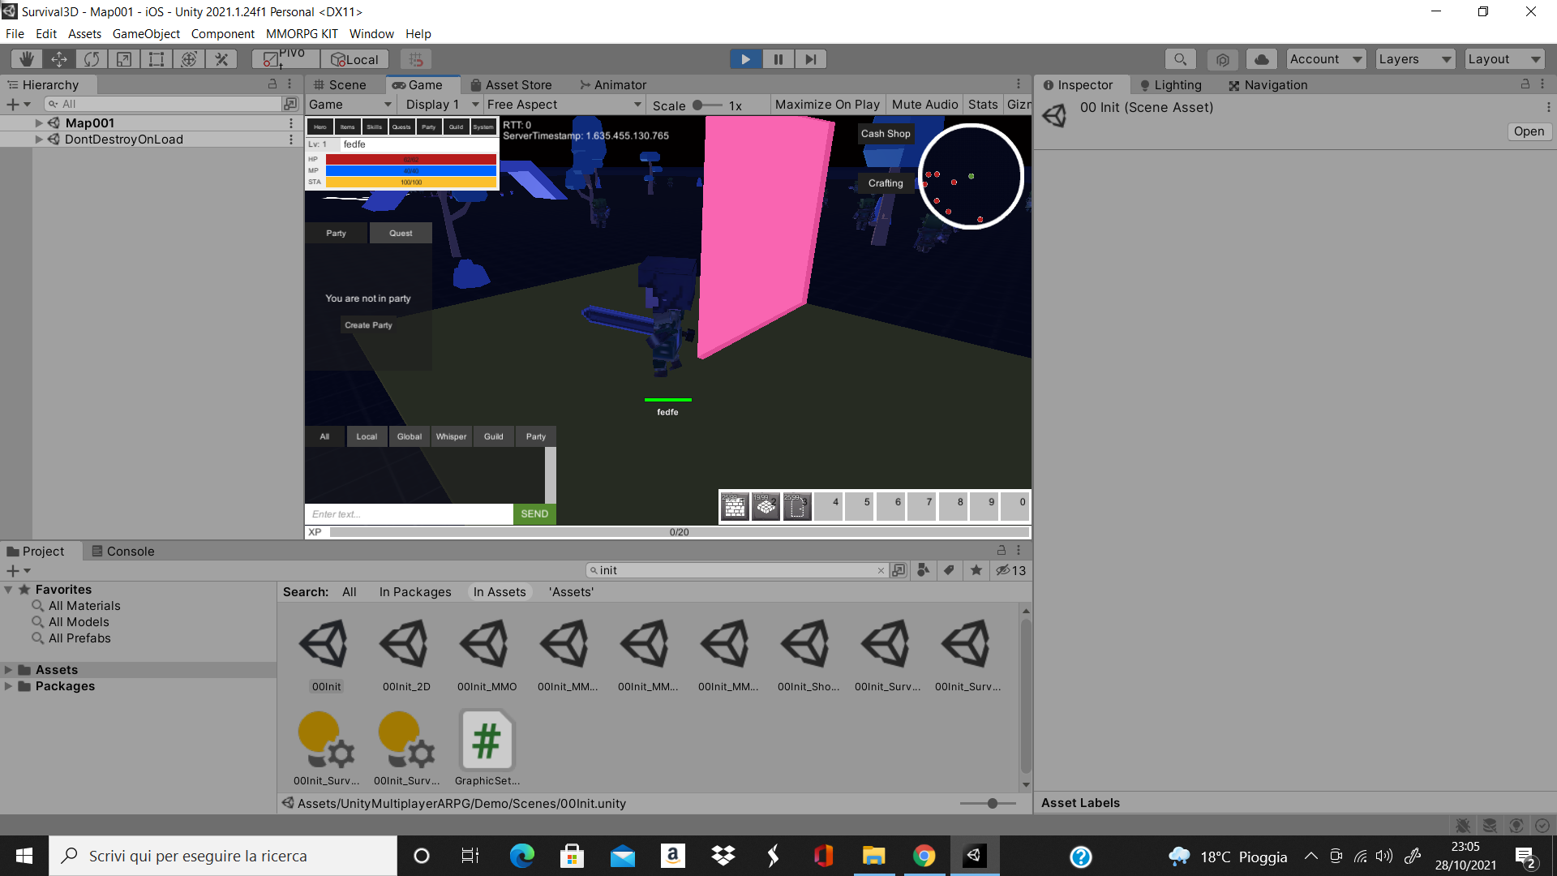Image resolution: width=1557 pixels, height=876 pixels.
Task: Open the Layers dropdown
Action: coord(1415,59)
